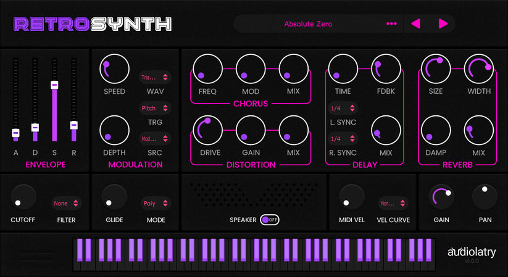The height and width of the screenshot is (277, 508).
Task: Click the PAN knob
Action: click(485, 197)
